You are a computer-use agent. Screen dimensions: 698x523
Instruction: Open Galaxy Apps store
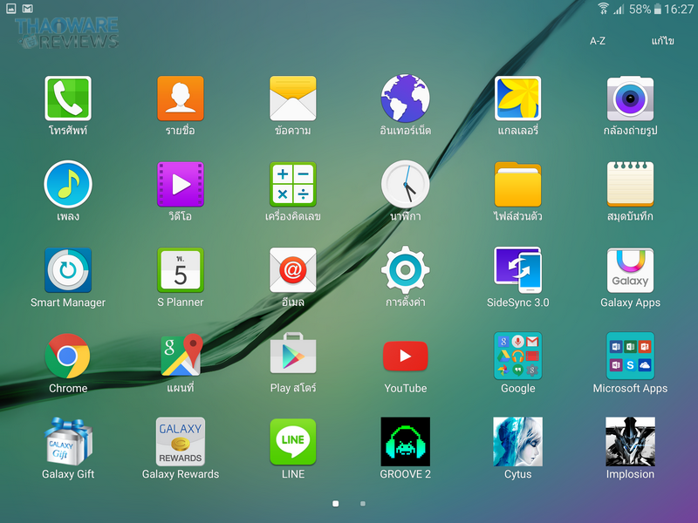630,270
